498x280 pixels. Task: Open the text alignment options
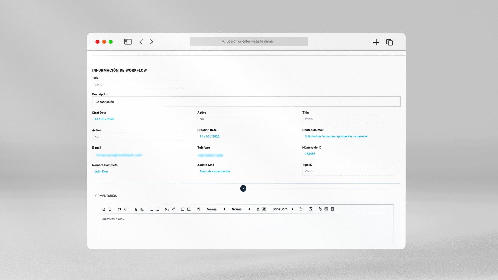click(301, 209)
